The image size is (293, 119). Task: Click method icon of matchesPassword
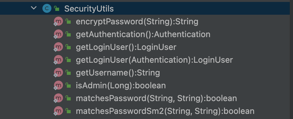(x=58, y=98)
